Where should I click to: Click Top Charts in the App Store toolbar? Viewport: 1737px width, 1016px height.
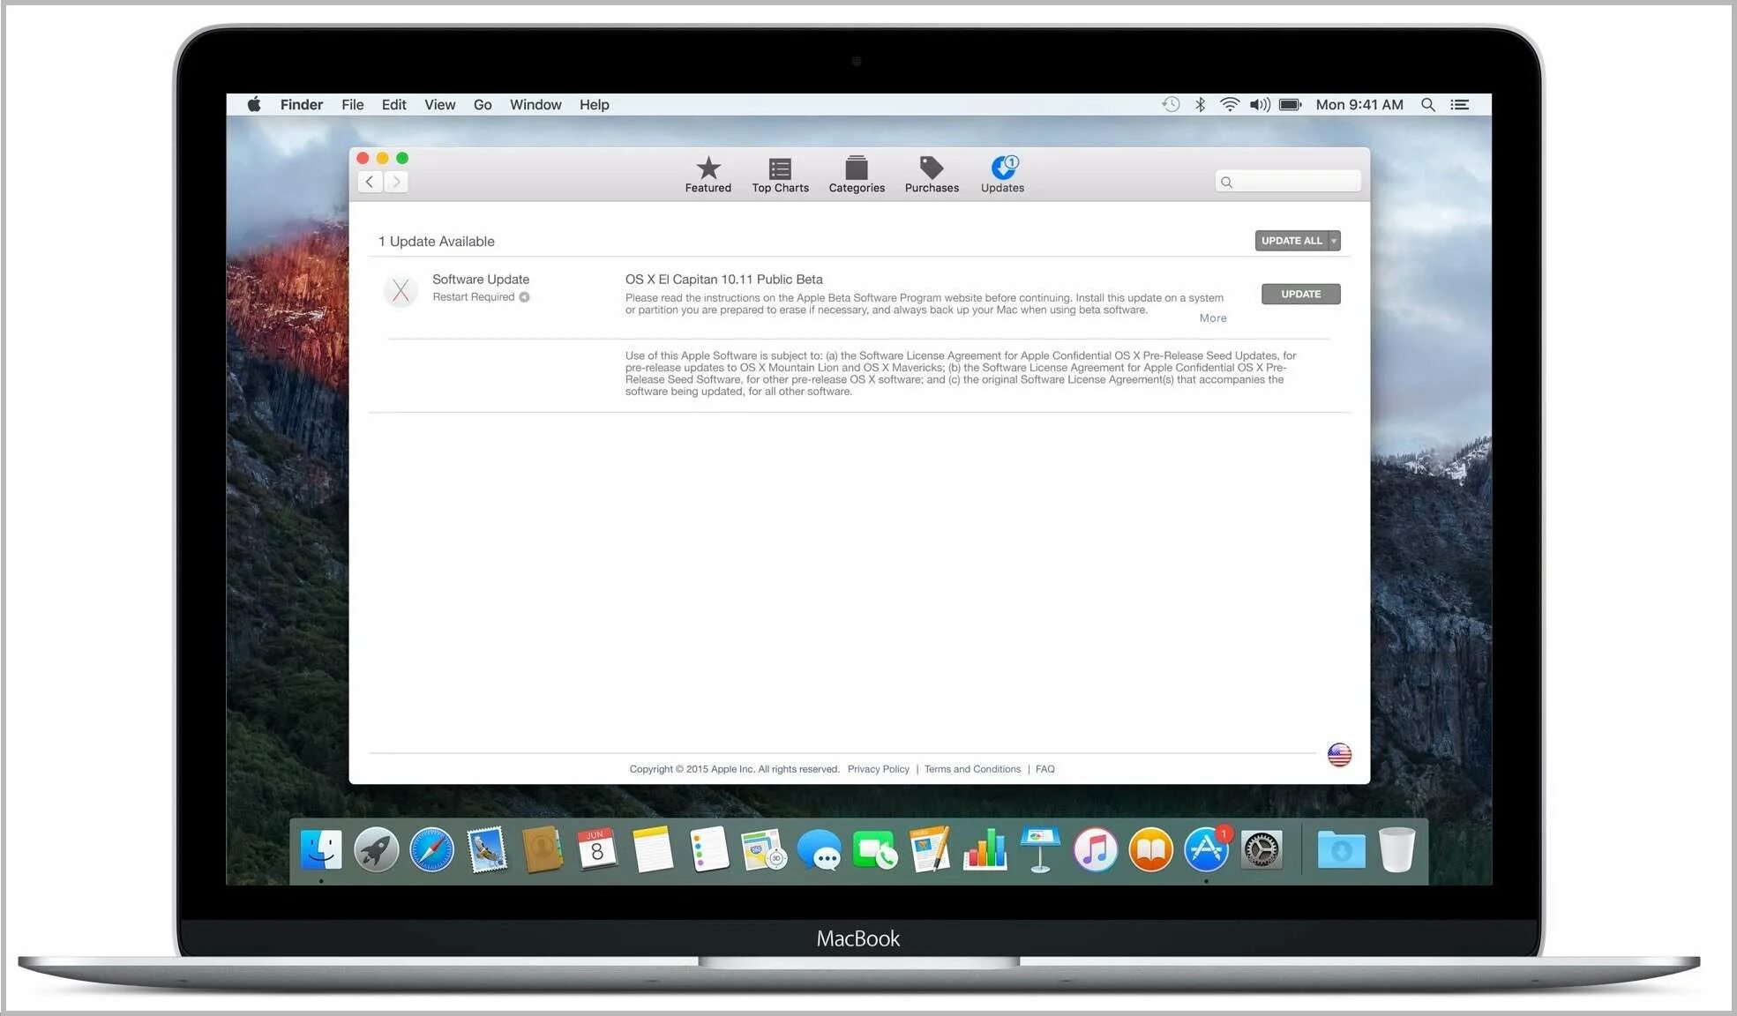pos(779,173)
